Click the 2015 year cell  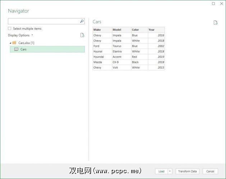pos(156,68)
